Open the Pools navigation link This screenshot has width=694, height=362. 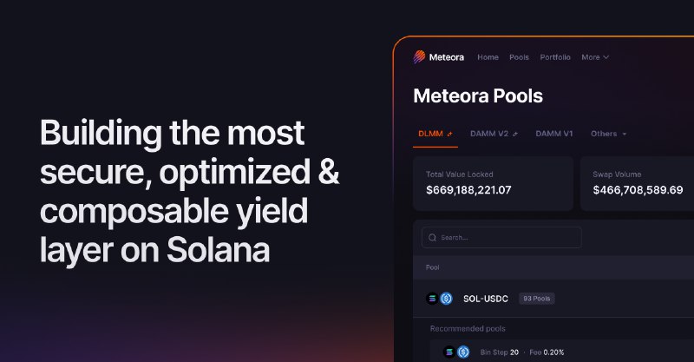click(519, 57)
